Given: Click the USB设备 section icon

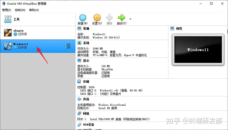Looking at the screenshot, I should tap(79, 125).
